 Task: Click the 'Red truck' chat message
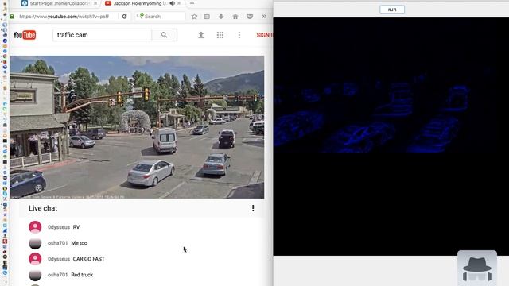point(82,275)
